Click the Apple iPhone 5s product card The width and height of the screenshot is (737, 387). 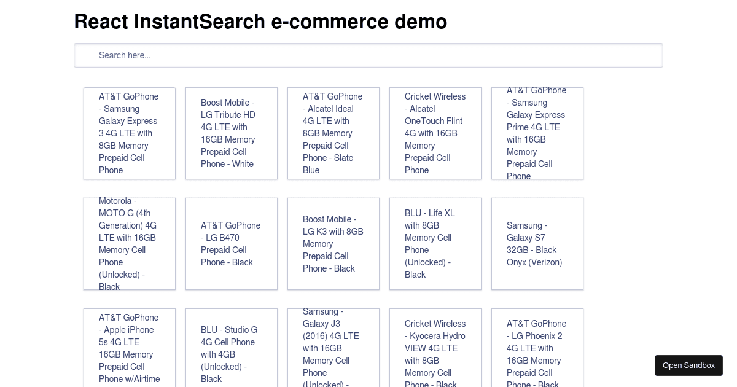[x=130, y=348]
